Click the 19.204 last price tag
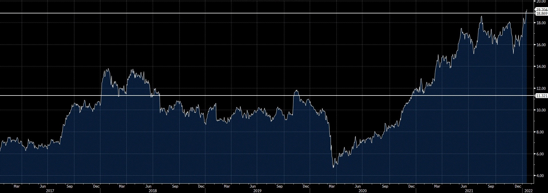Image resolution: width=548 pixels, height=193 pixels. coord(541,9)
